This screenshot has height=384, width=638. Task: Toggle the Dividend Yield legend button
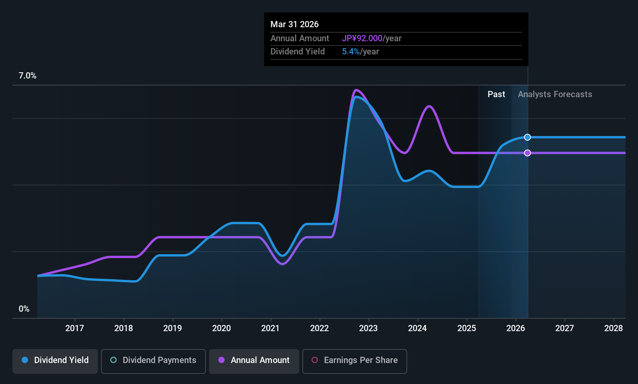[x=55, y=361]
